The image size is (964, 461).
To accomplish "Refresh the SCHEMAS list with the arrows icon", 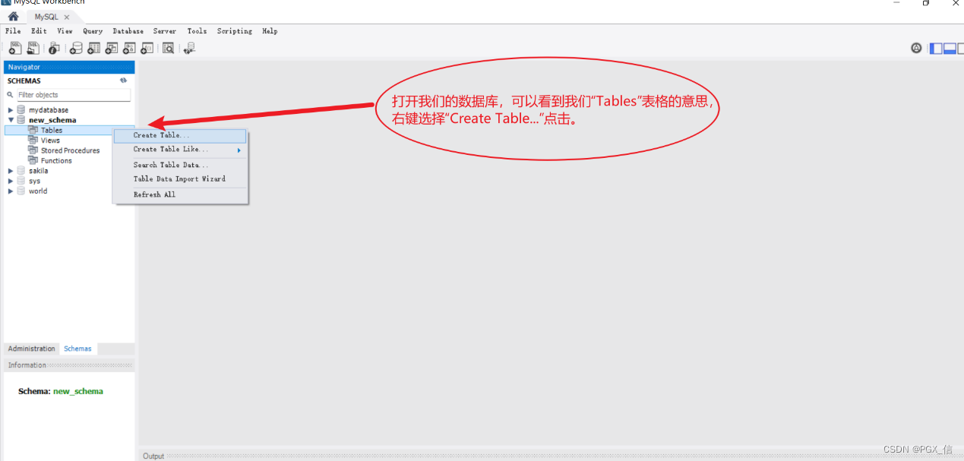I will pos(124,81).
